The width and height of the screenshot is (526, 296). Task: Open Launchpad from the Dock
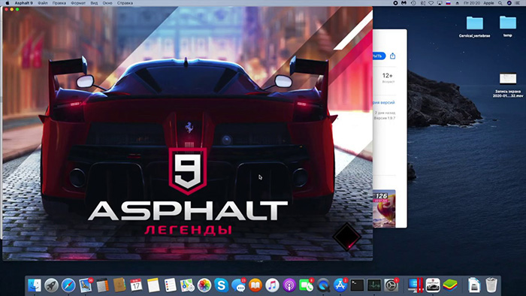(x=51, y=285)
